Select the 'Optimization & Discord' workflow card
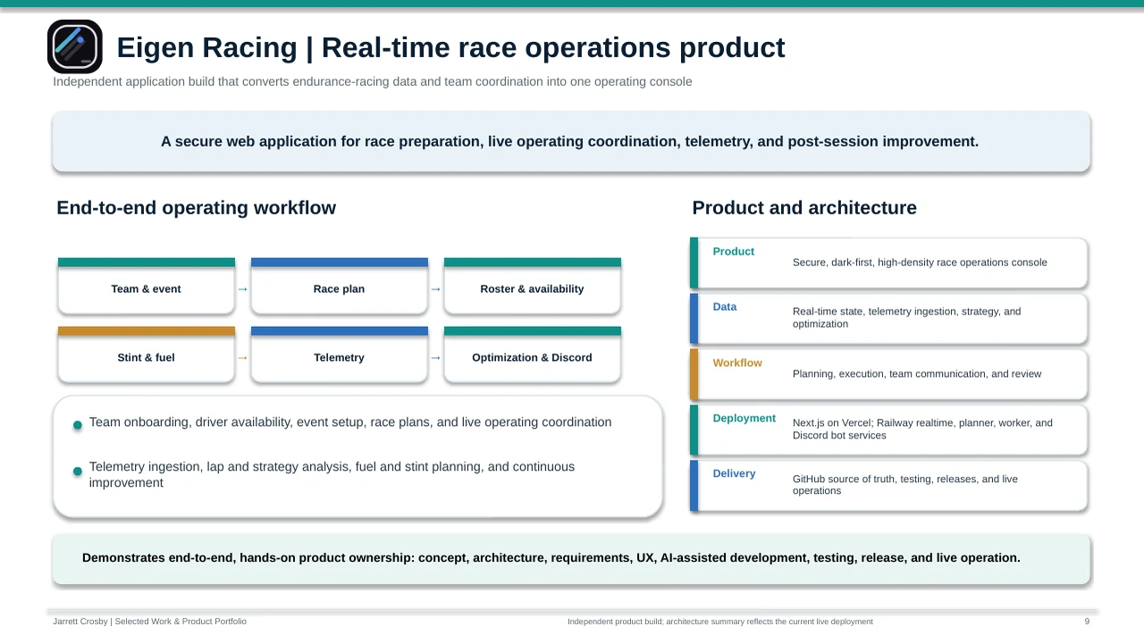 533,355
